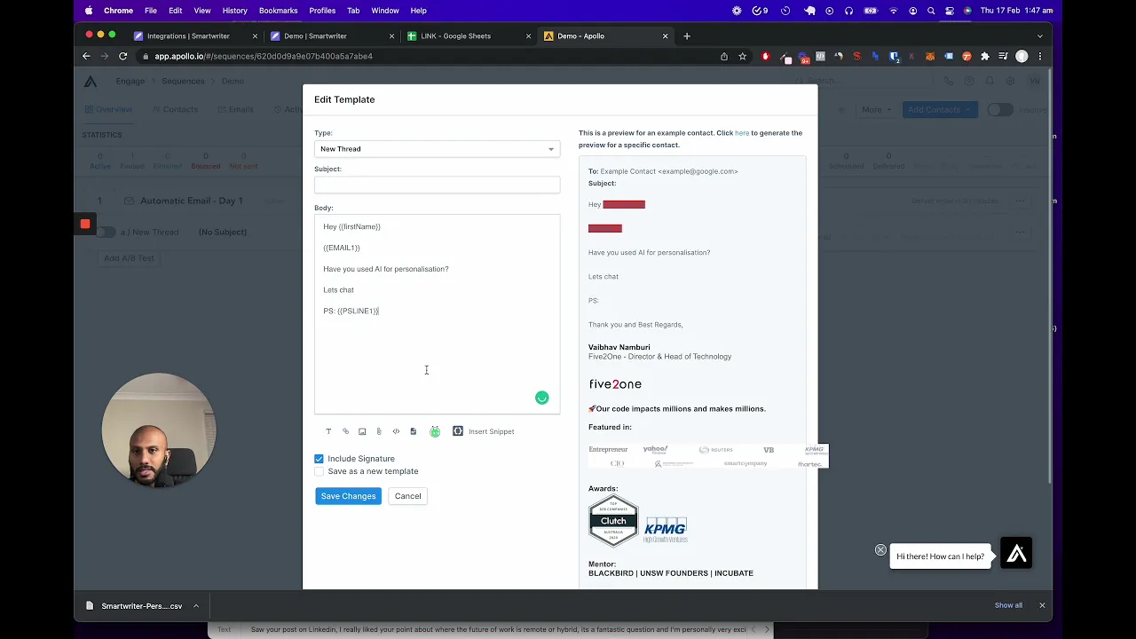The width and height of the screenshot is (1136, 639).
Task: Reload the Apollo page
Action: pos(122,56)
